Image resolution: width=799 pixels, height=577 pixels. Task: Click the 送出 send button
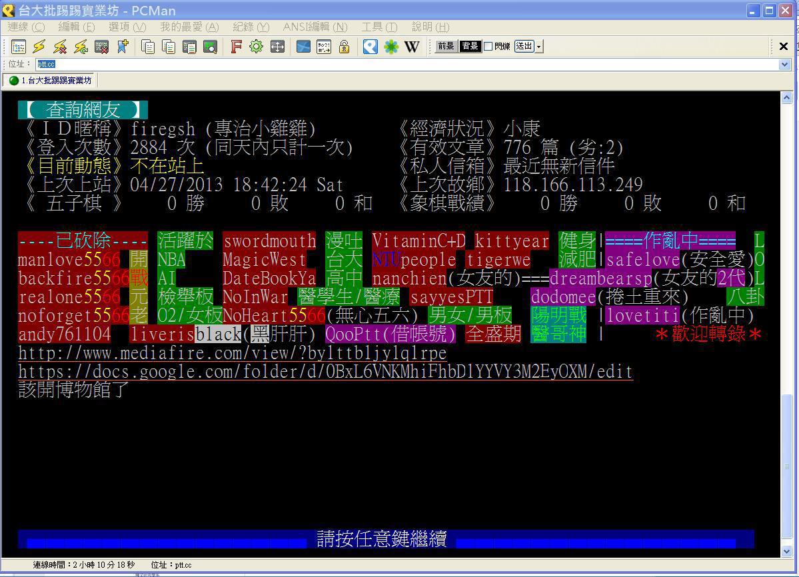point(524,47)
